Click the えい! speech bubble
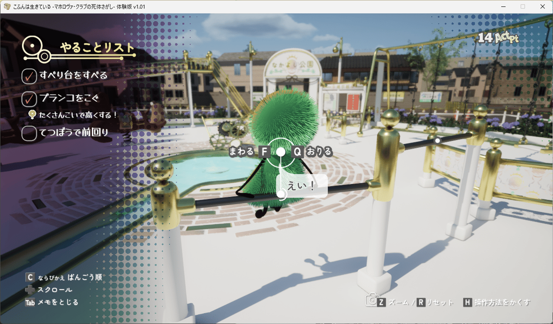This screenshot has width=553, height=324. tap(302, 186)
